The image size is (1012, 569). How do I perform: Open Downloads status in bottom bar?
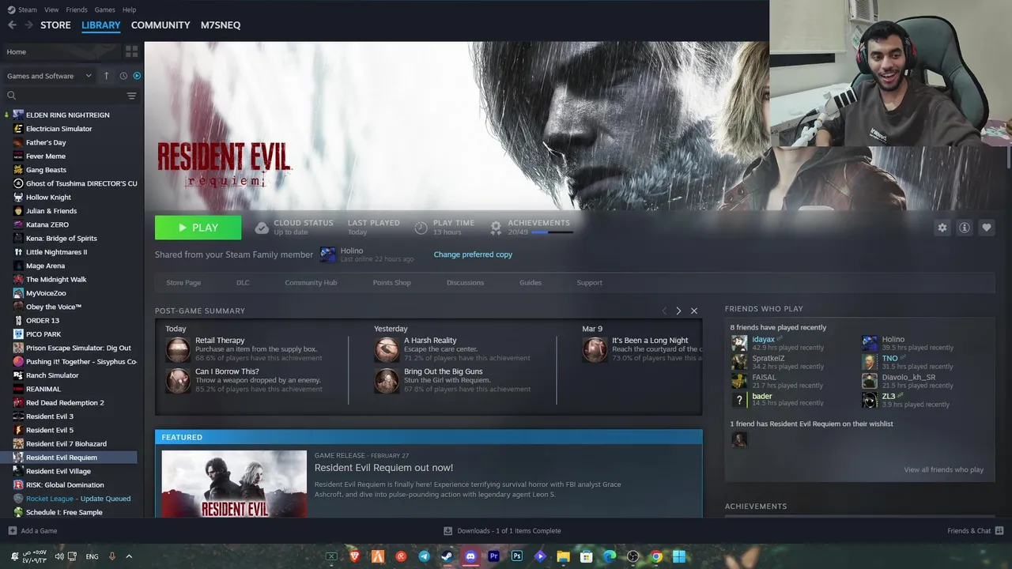point(502,530)
